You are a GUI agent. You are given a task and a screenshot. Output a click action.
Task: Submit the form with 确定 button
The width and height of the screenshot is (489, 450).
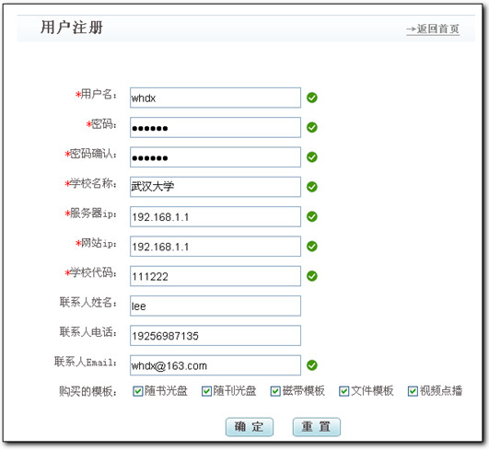[x=250, y=427]
